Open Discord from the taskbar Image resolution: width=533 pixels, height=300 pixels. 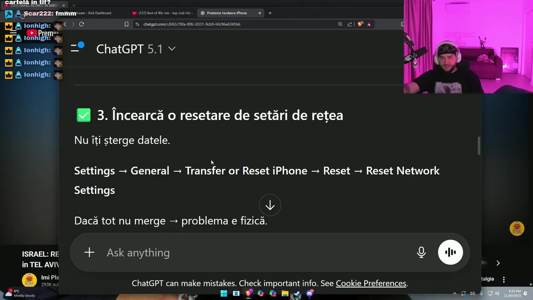point(309,293)
